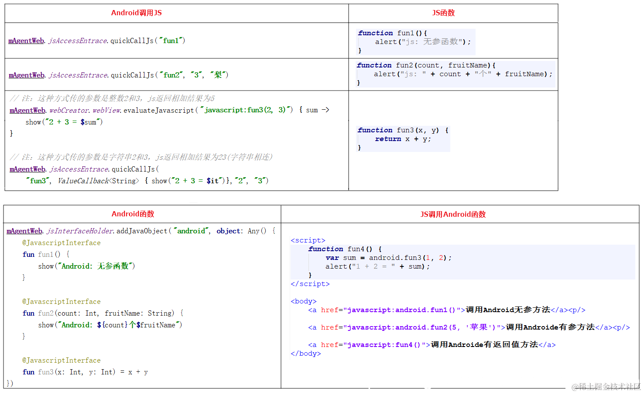Image resolution: width=644 pixels, height=394 pixels.
Task: Click the closing </script> tag
Action: pyautogui.click(x=310, y=284)
